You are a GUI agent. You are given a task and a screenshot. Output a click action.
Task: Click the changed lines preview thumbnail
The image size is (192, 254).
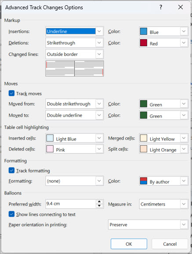tap(75, 68)
